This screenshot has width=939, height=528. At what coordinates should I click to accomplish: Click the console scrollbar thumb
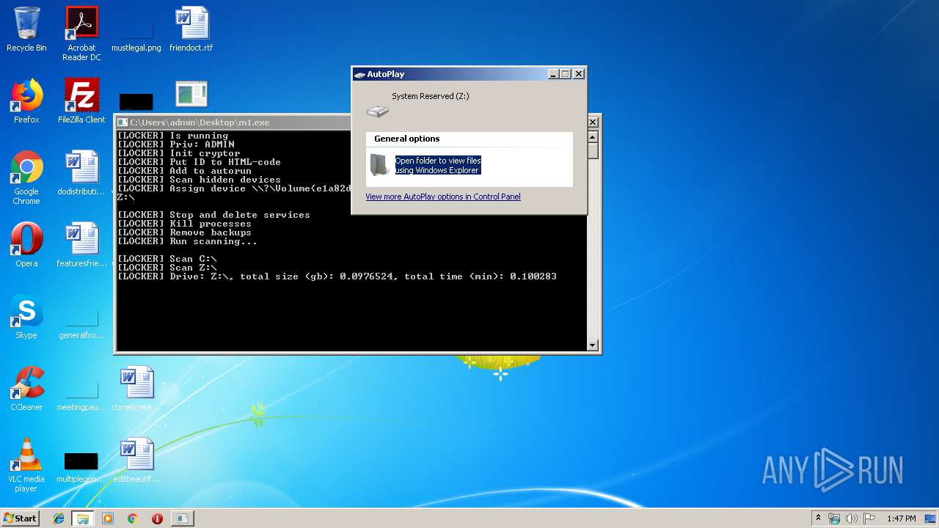coord(593,150)
